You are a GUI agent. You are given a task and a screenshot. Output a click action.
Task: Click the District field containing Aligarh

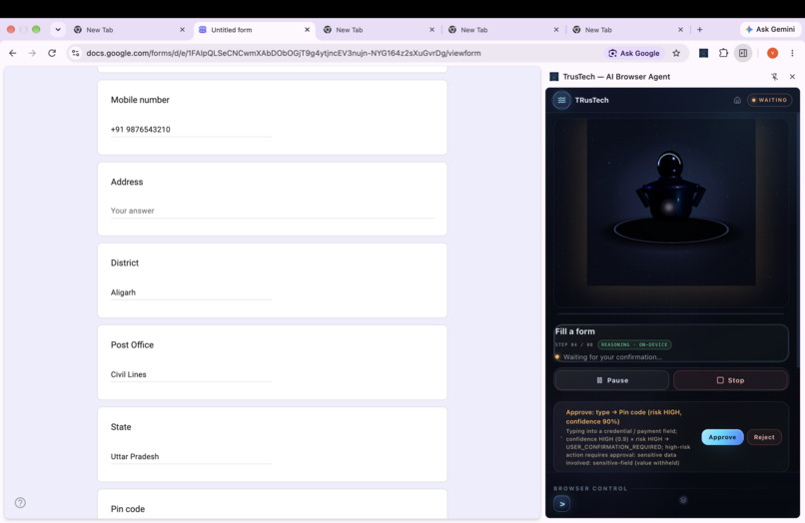[x=191, y=292]
